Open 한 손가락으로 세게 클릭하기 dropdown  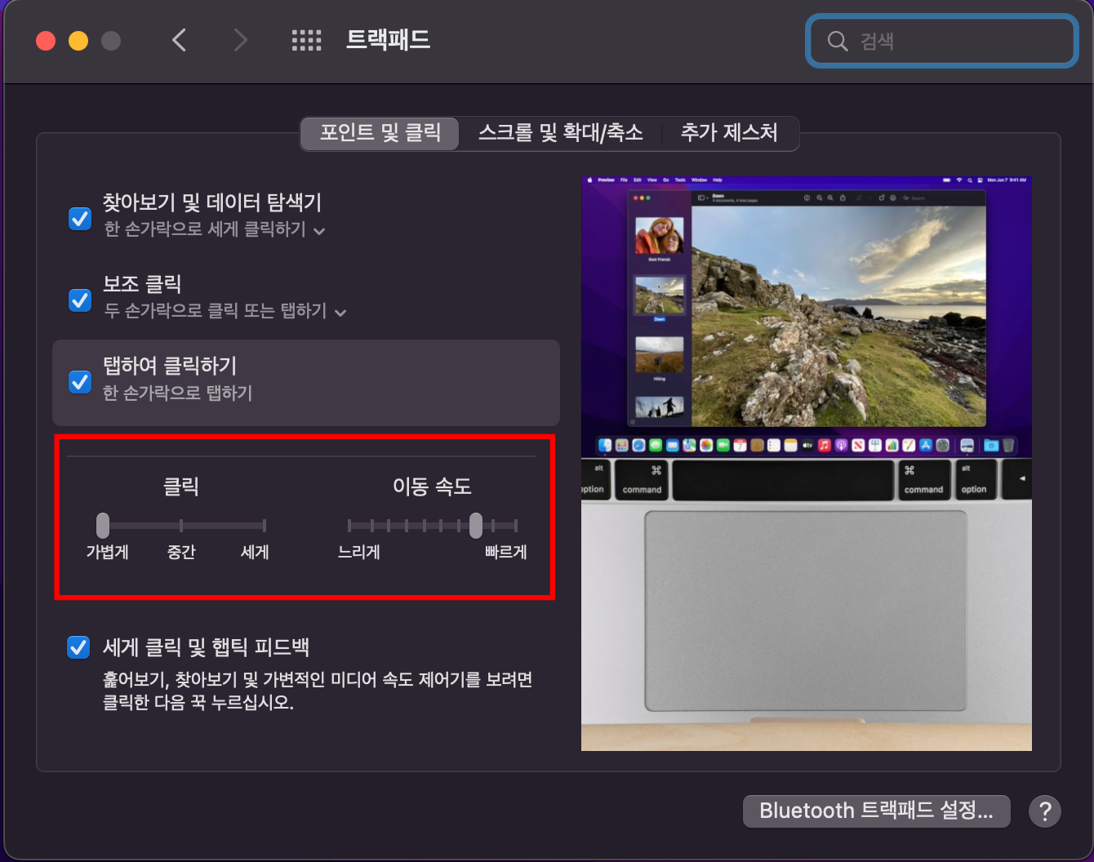(x=215, y=229)
